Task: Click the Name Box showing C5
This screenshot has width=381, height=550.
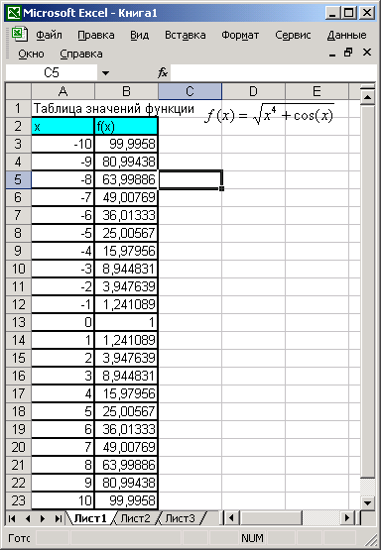Action: click(x=52, y=73)
